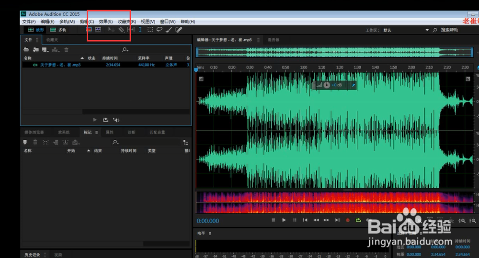This screenshot has height=258, width=479.
Task: Open the 视图(V) menu
Action: click(x=148, y=22)
